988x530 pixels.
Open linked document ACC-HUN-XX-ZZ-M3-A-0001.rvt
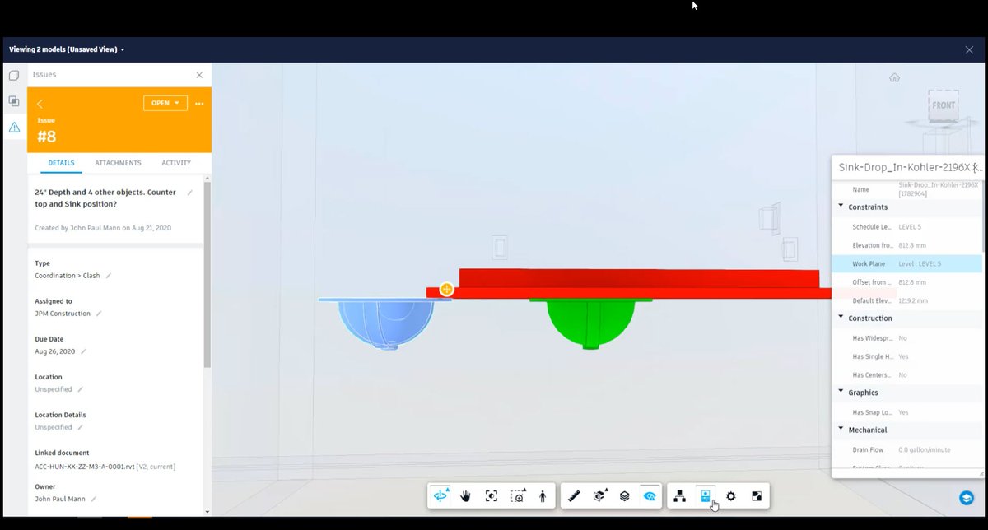click(x=86, y=467)
